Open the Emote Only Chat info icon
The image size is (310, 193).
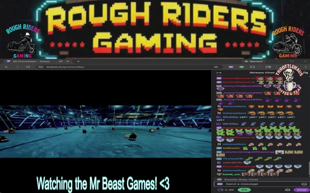[219, 180]
